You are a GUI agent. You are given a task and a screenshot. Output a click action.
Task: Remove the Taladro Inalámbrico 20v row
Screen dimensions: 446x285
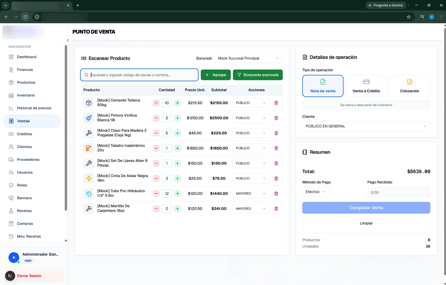coord(276,148)
